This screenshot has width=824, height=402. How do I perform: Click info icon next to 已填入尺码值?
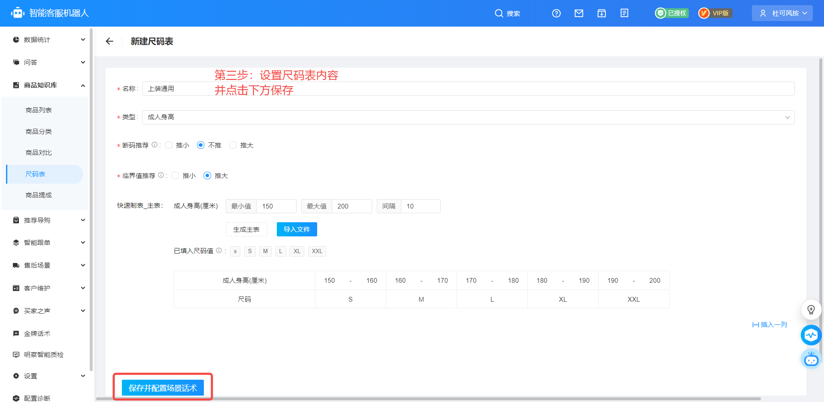point(219,251)
